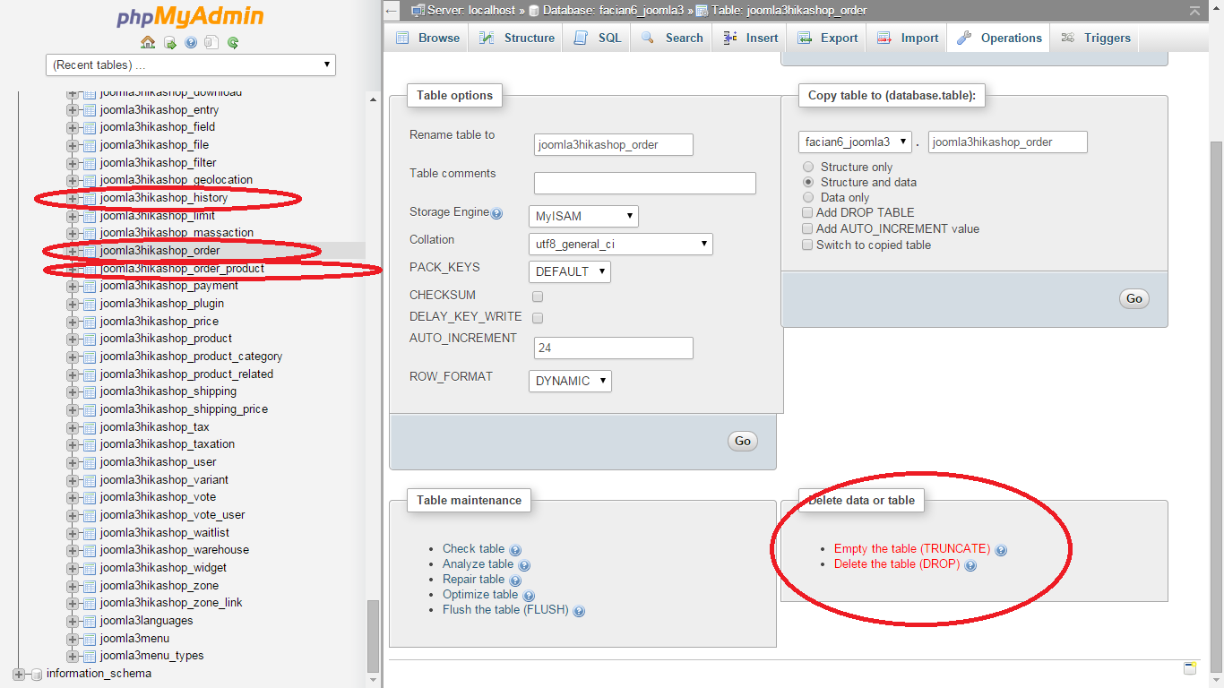Click table icon for joomla3hikashop_zone

pyautogui.click(x=90, y=586)
